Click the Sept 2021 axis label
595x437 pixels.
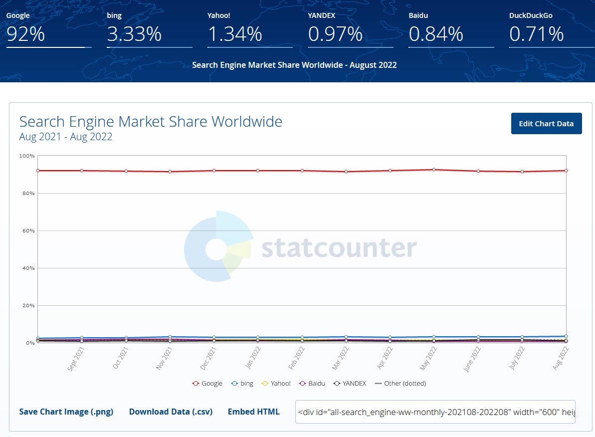click(75, 359)
